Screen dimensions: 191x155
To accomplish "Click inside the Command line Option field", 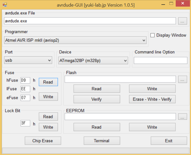I will tap(160, 60).
